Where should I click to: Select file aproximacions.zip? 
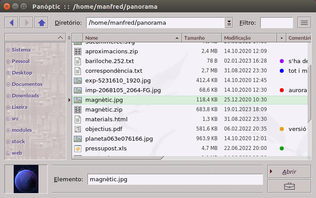pyautogui.click(x=112, y=52)
